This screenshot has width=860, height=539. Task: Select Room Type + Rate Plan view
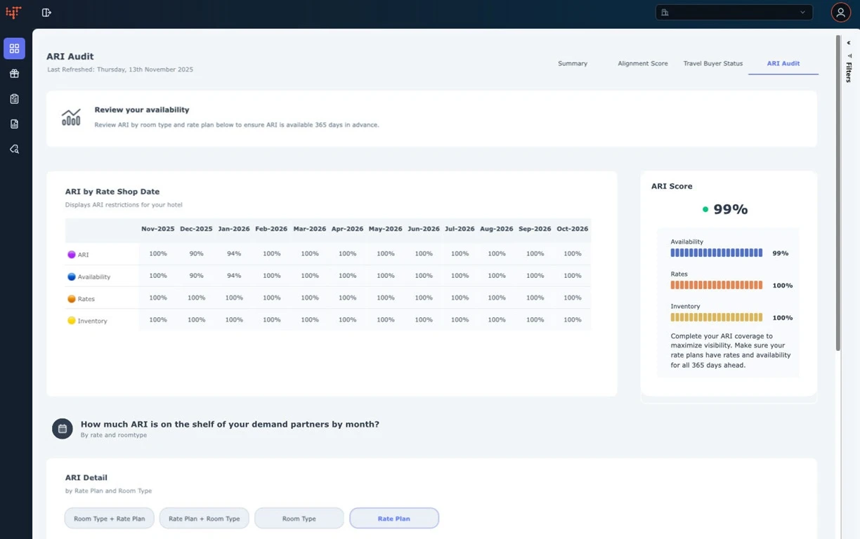point(110,519)
